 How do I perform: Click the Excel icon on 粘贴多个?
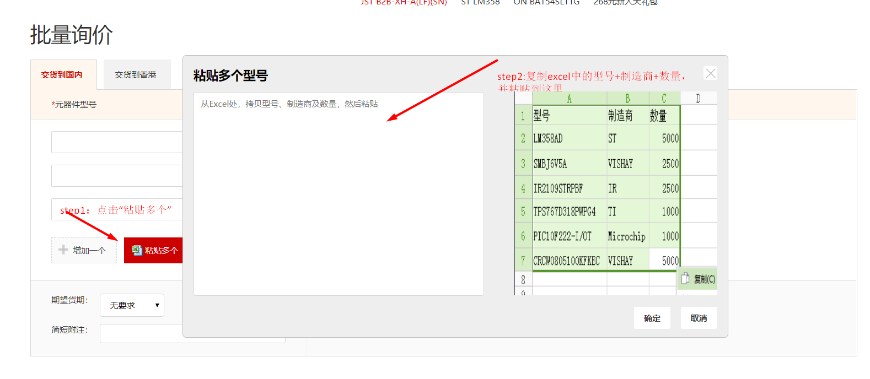coord(137,250)
